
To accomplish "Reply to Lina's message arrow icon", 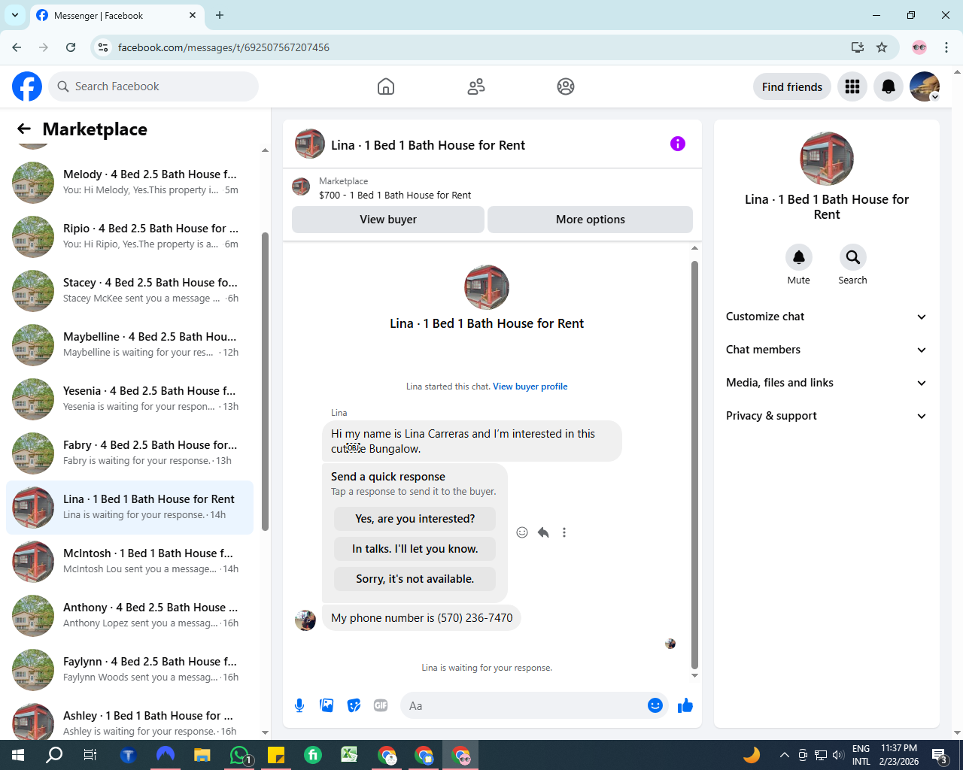I will pos(543,532).
